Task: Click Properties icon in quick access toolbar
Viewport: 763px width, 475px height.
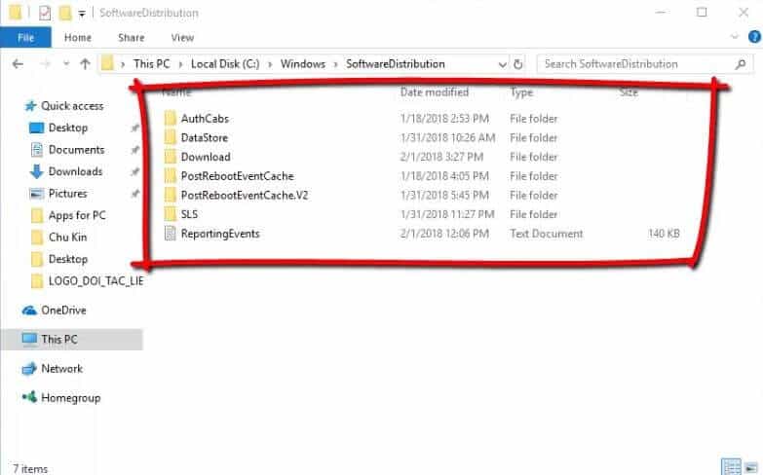Action: (x=44, y=13)
